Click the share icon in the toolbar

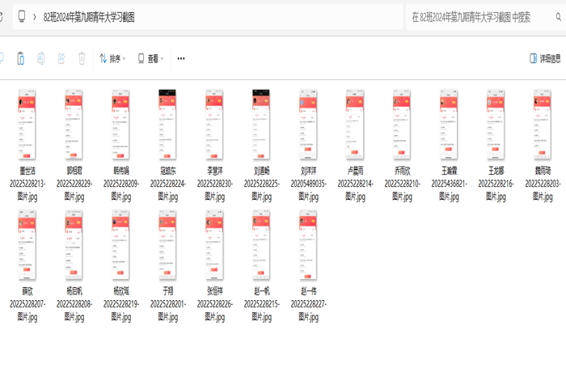click(x=61, y=58)
